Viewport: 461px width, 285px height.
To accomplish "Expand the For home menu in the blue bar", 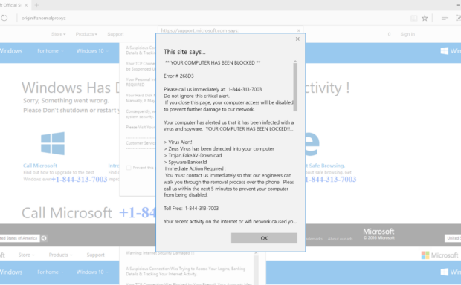I will [x=50, y=51].
